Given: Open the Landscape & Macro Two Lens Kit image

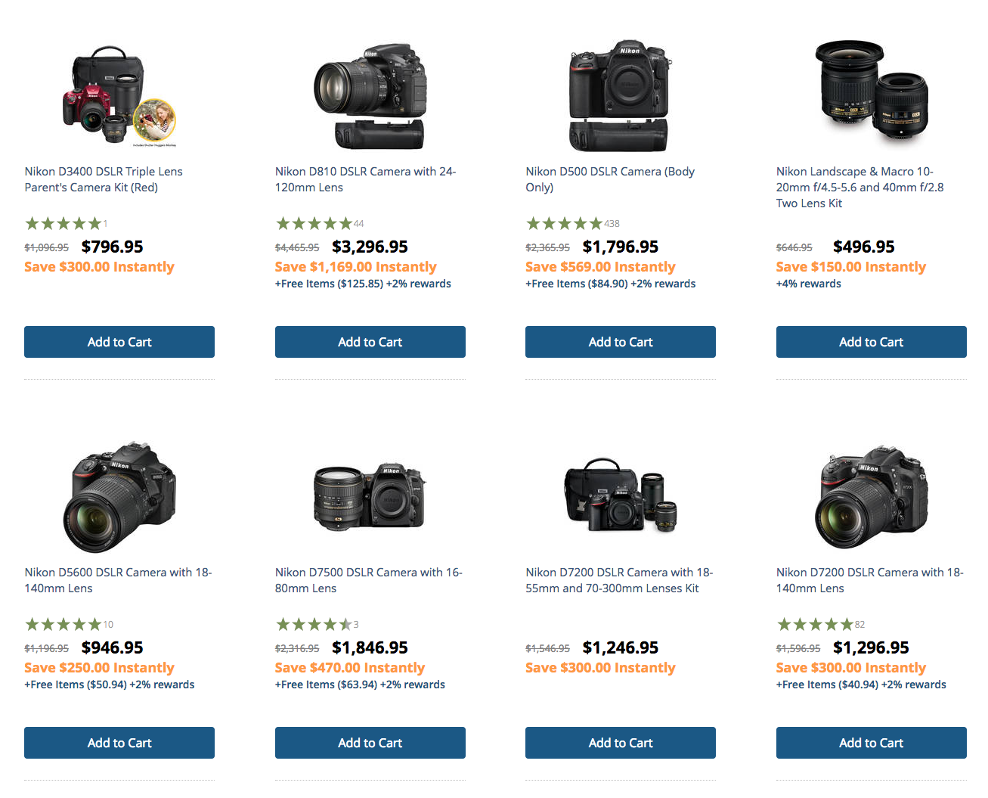Looking at the screenshot, I should click(x=871, y=91).
